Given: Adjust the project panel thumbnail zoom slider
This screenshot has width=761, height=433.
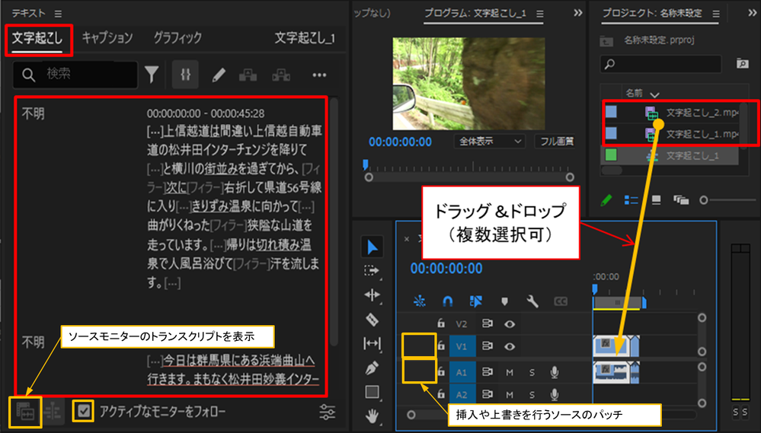Looking at the screenshot, I should tap(704, 200).
